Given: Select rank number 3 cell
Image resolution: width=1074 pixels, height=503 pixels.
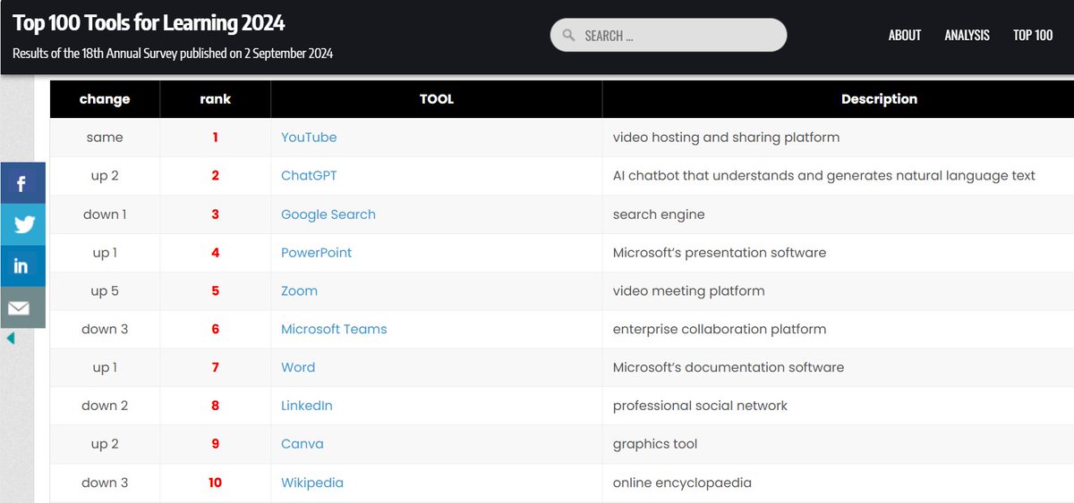Looking at the screenshot, I should point(216,214).
